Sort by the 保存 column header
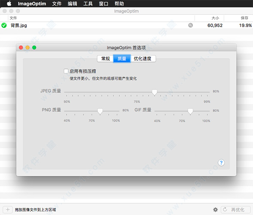The height and width of the screenshot is (215, 253). [x=239, y=18]
